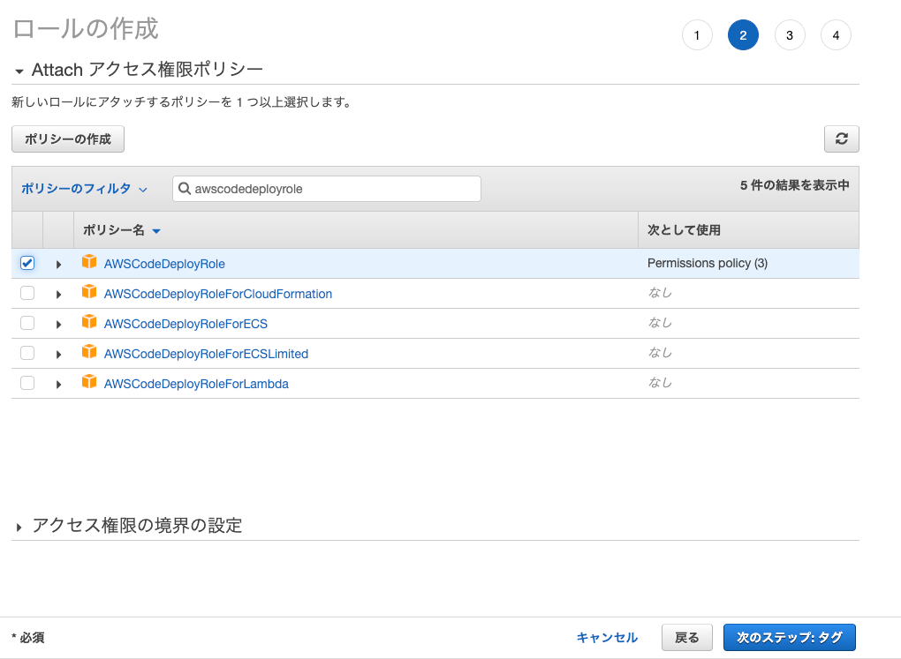This screenshot has width=901, height=659.
Task: Expand the AWSCodeDeployRoleForCloudFormation row details
Action: pos(58,292)
